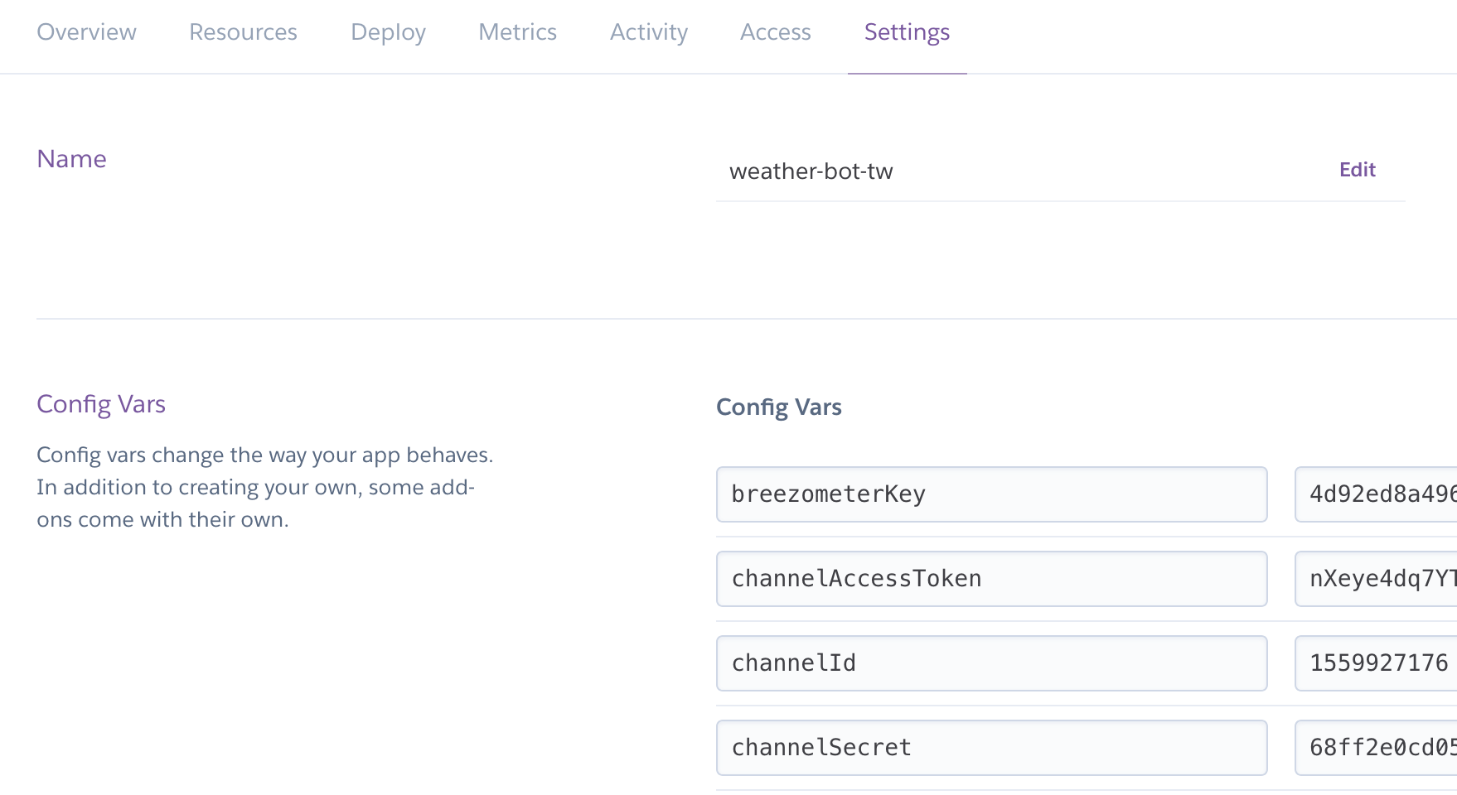
Task: Open the Resources tab
Action: pos(243,32)
